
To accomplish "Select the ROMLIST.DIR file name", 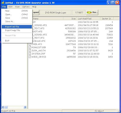I will [39, 47].
